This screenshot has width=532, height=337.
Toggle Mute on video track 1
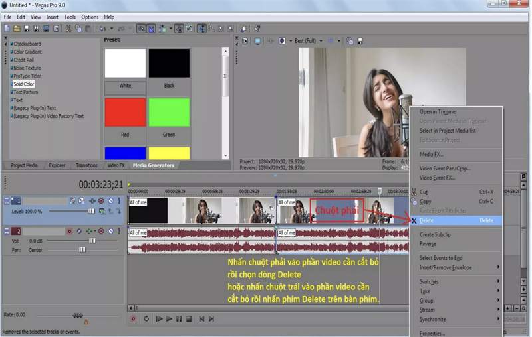(110, 200)
